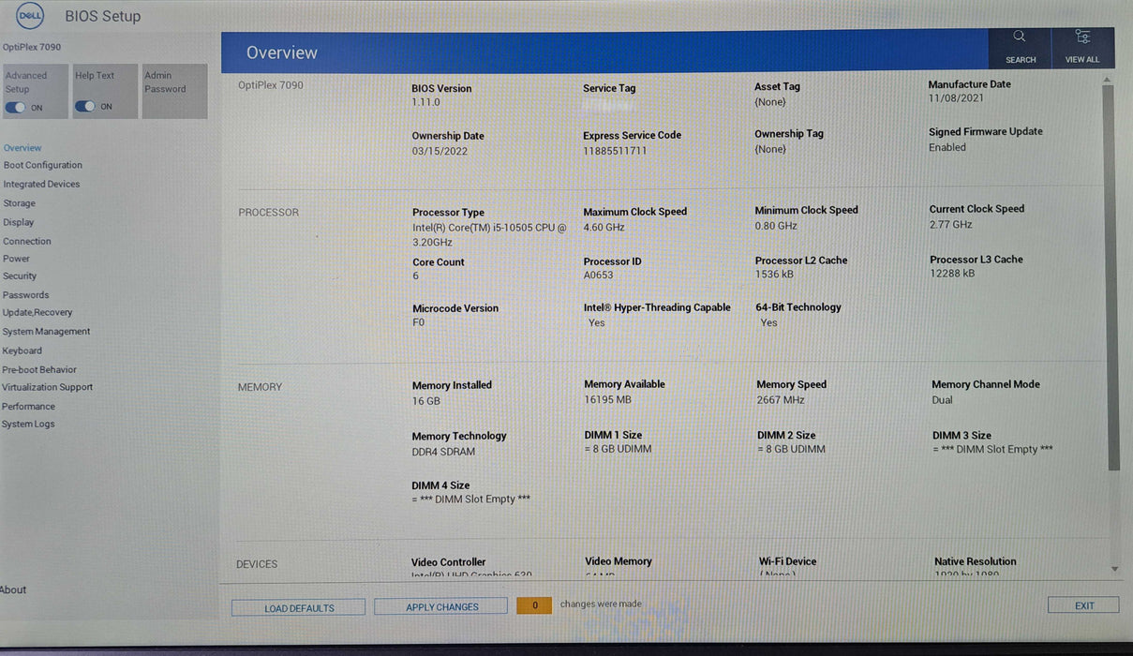Open Security settings
Image resolution: width=1133 pixels, height=656 pixels.
[20, 276]
